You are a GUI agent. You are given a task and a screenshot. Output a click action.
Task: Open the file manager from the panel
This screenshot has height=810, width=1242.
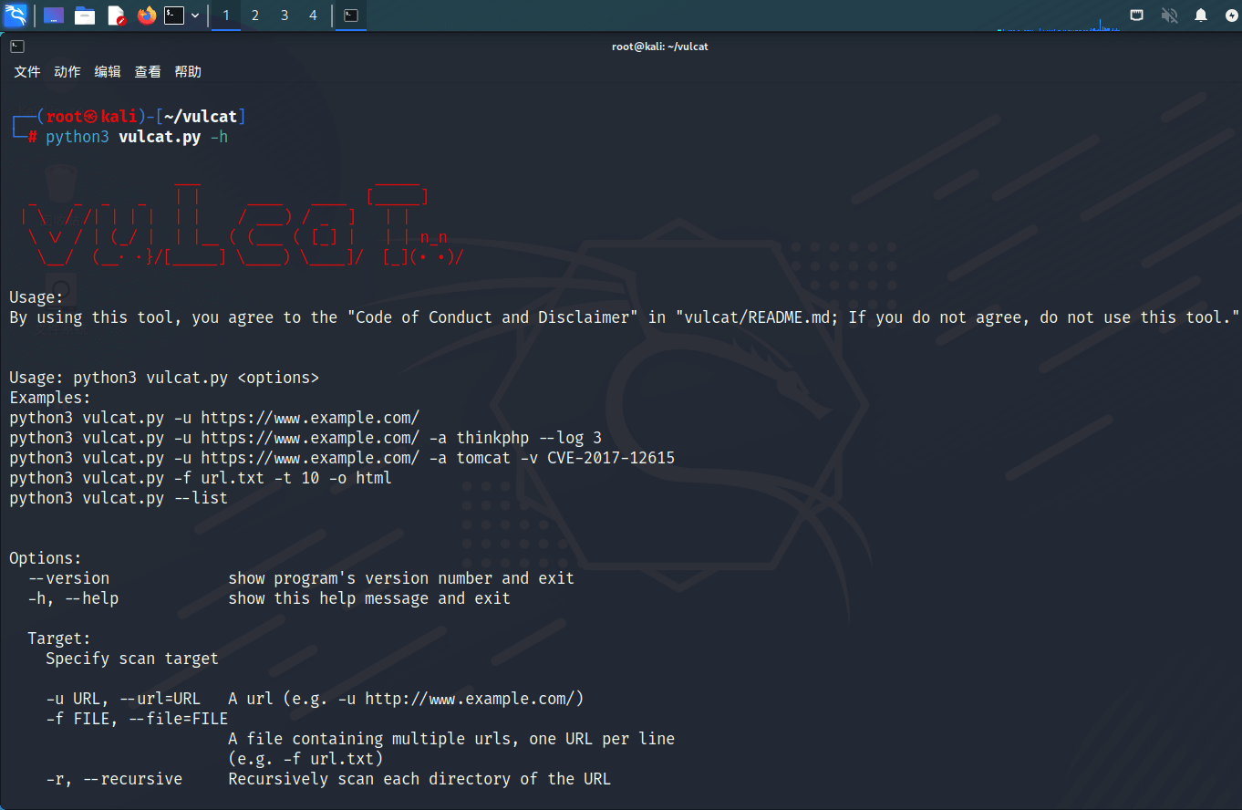coord(85,16)
